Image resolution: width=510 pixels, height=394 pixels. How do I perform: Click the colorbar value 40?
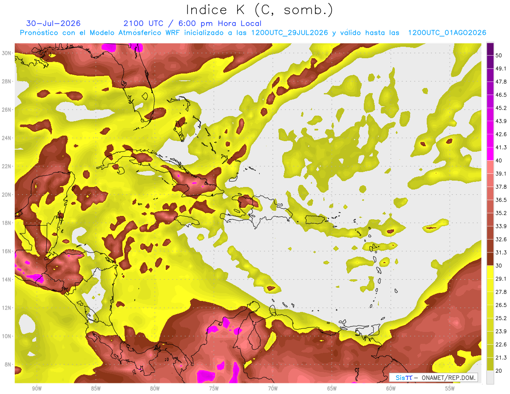coord(499,161)
